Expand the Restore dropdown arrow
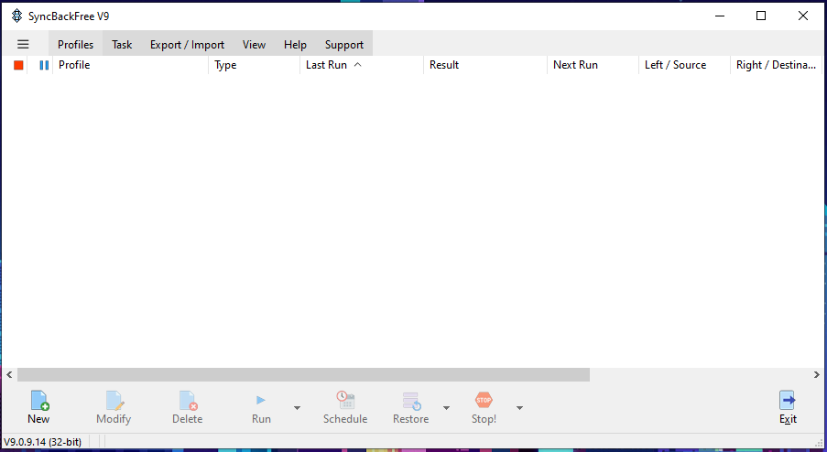This screenshot has width=827, height=452. click(x=446, y=408)
